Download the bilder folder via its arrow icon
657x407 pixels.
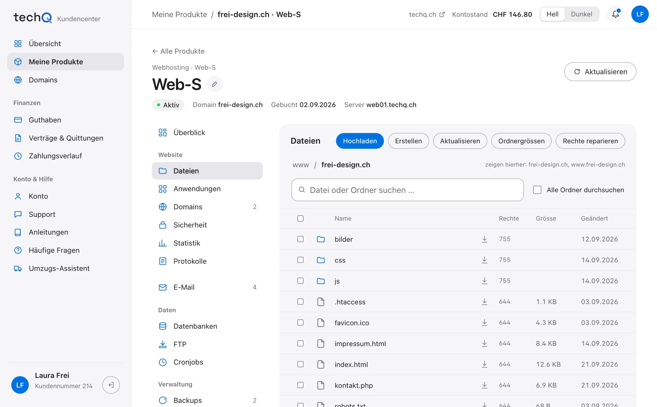(485, 239)
